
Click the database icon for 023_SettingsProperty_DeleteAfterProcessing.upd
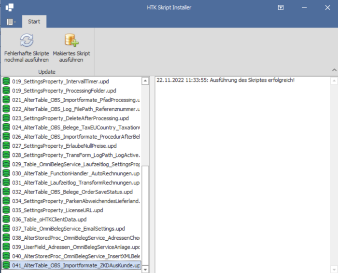[x=6, y=118]
